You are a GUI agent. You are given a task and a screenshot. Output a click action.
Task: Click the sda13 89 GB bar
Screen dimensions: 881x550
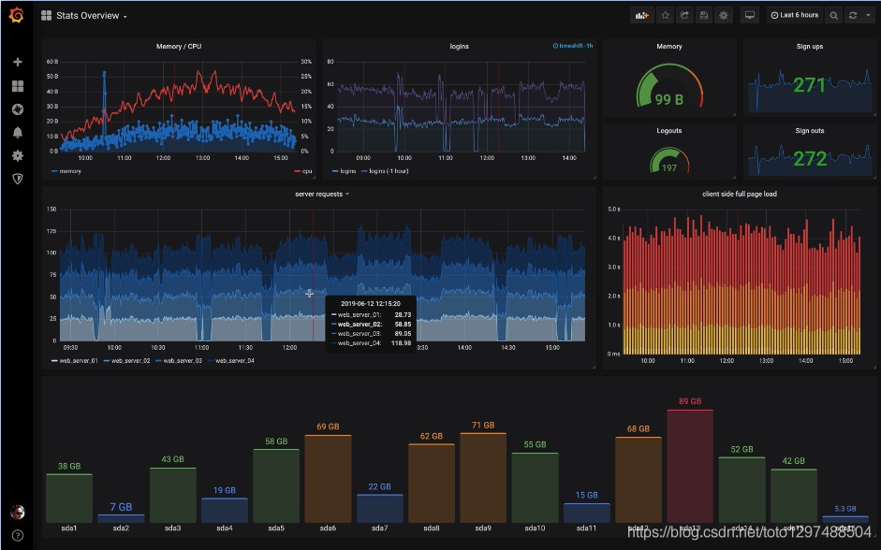[690, 466]
